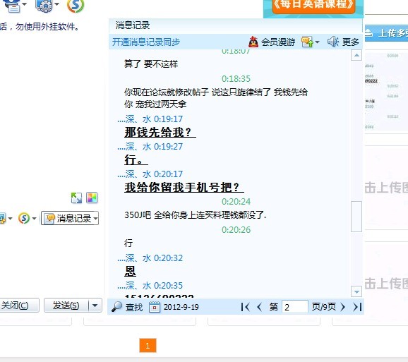Go to last page of records
Viewport: 408px width, 362px height.
tap(357, 307)
